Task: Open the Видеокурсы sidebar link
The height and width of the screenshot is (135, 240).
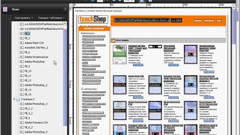Action: 87,33
